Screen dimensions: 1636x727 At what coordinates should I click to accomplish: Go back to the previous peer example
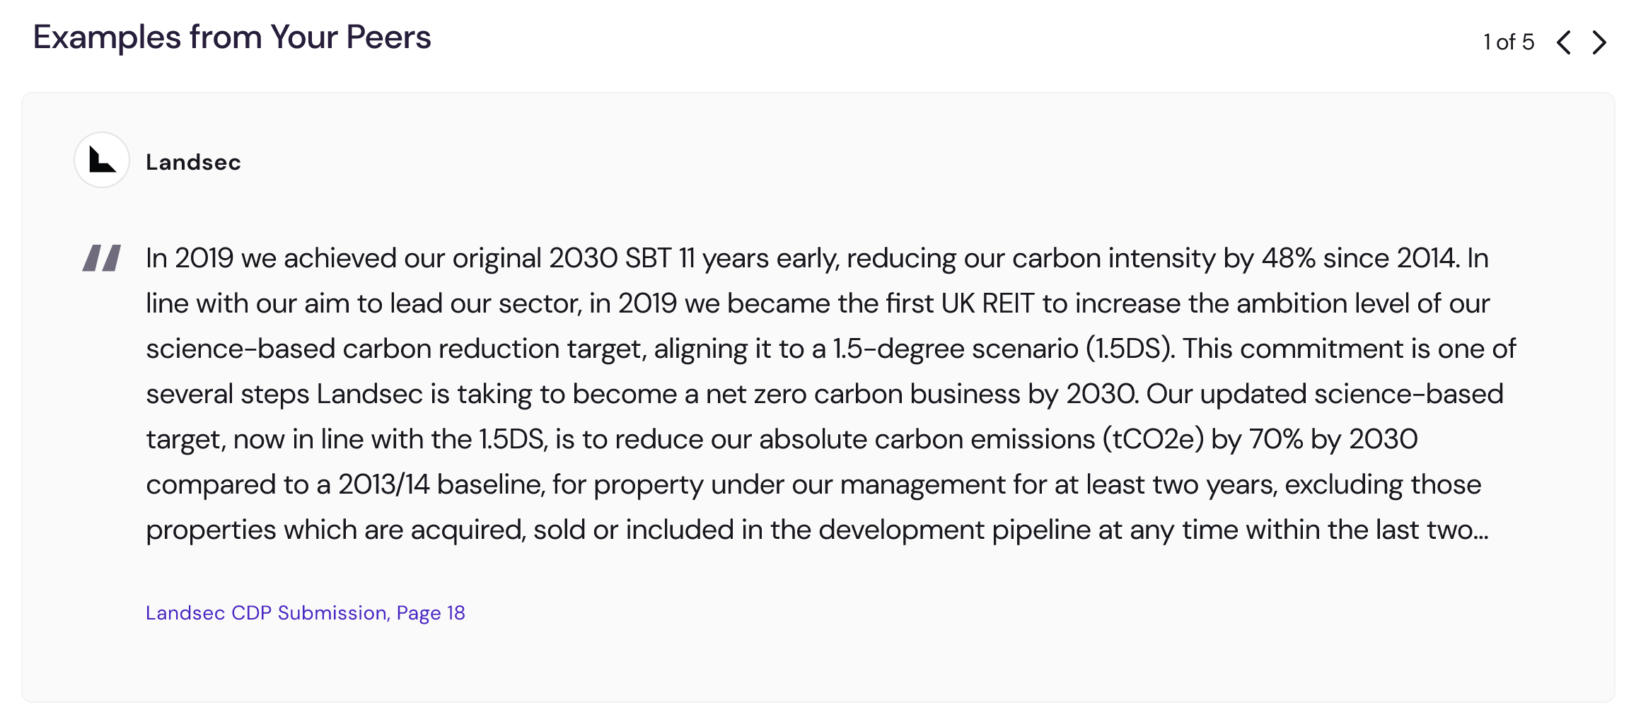click(1564, 42)
